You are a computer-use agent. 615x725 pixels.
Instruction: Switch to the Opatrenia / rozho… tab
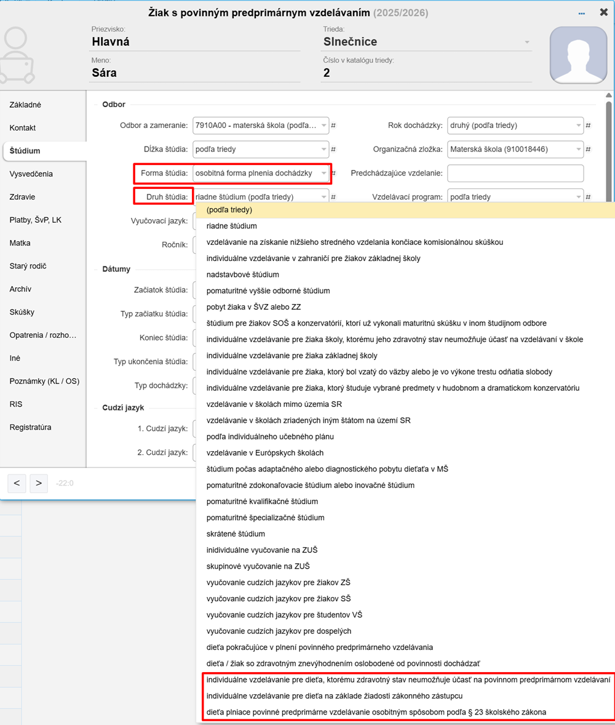coord(43,335)
